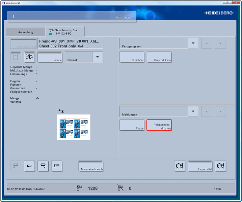Expand the Meldungen dropdown

tap(193, 111)
